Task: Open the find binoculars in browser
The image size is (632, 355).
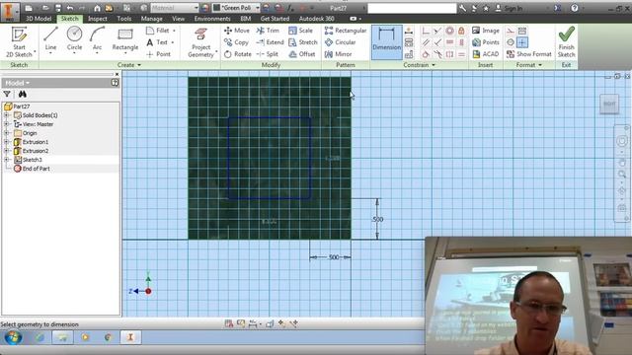Action: coord(22,94)
